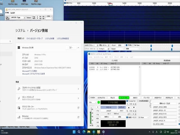Open the 標準 spectrum dropdown in wide graph
The height and width of the screenshot is (135, 180).
pos(133,49)
